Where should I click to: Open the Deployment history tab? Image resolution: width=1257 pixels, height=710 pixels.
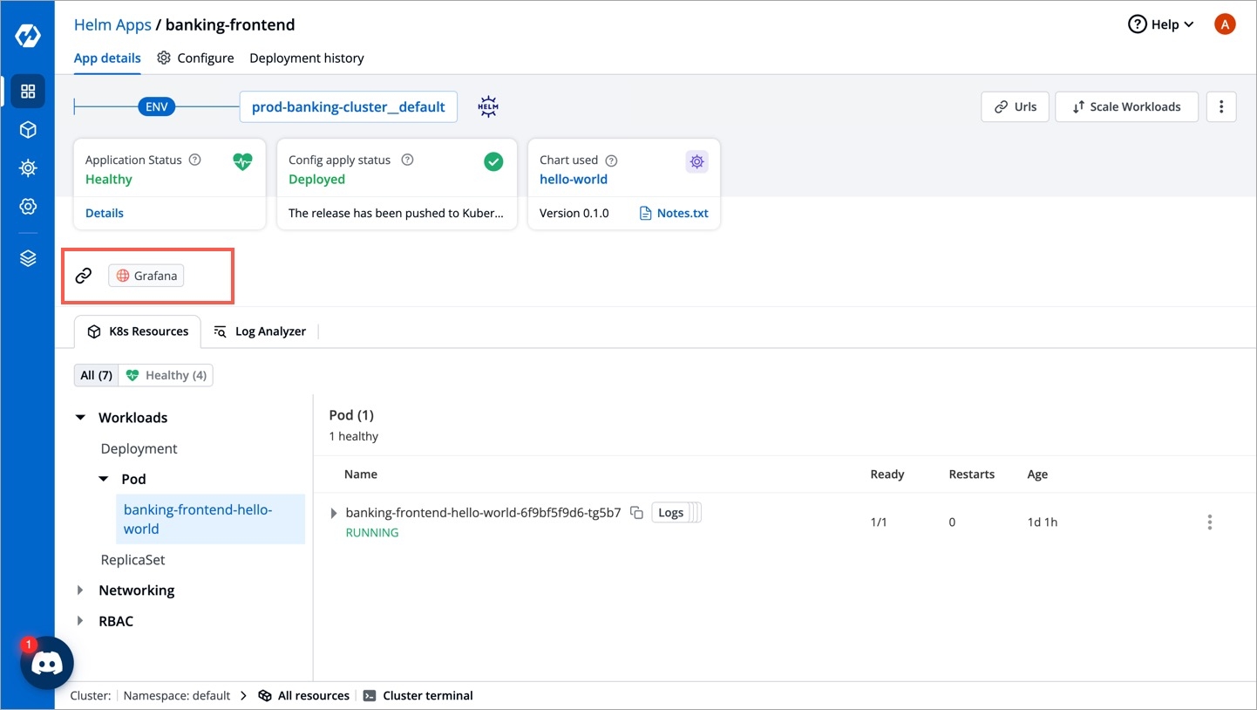pyautogui.click(x=306, y=58)
